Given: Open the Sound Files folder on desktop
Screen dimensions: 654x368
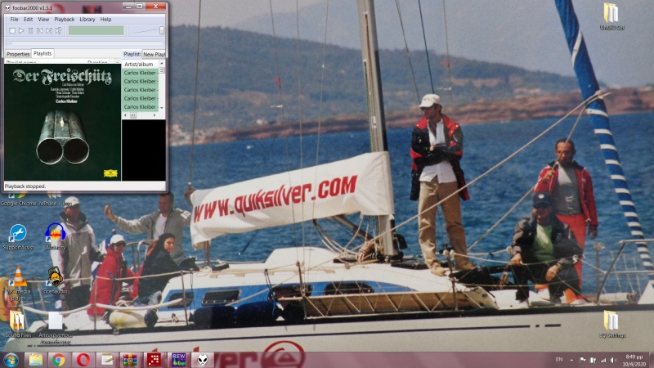Looking at the screenshot, I should (x=18, y=324).
